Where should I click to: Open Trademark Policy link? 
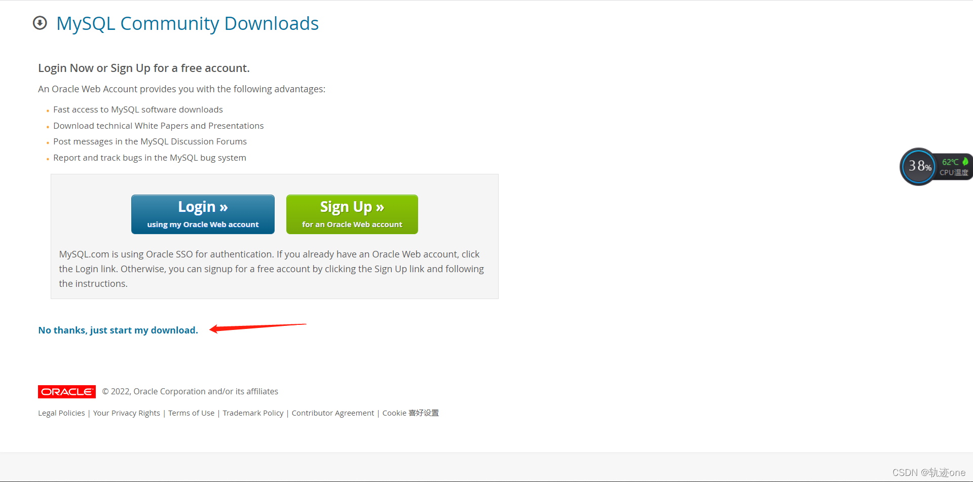pyautogui.click(x=253, y=413)
